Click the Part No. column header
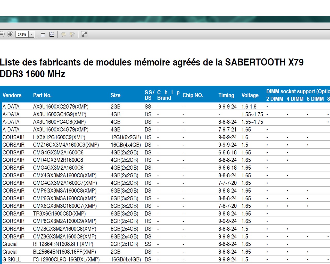 pos(42,95)
